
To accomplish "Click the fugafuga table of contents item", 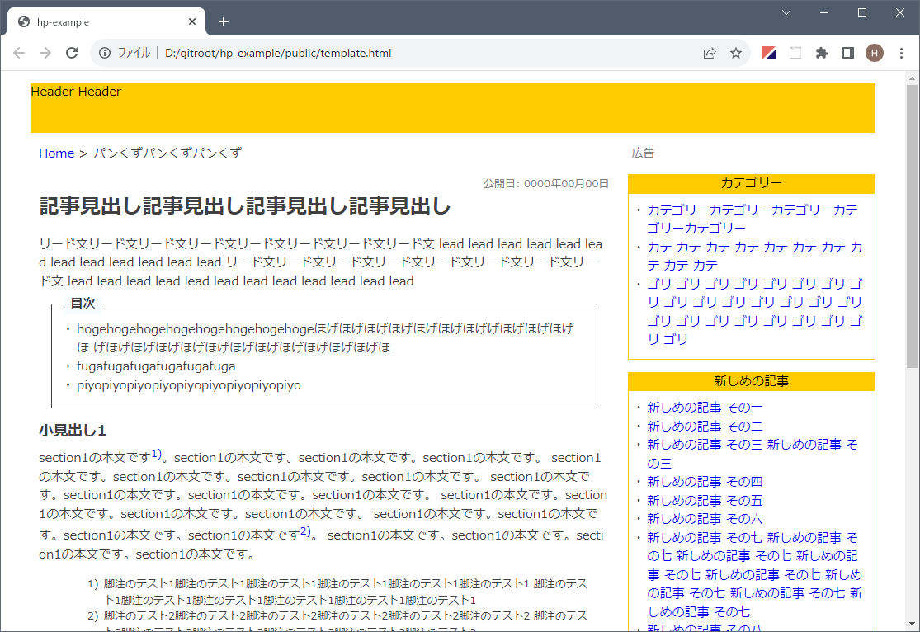I will tap(156, 366).
